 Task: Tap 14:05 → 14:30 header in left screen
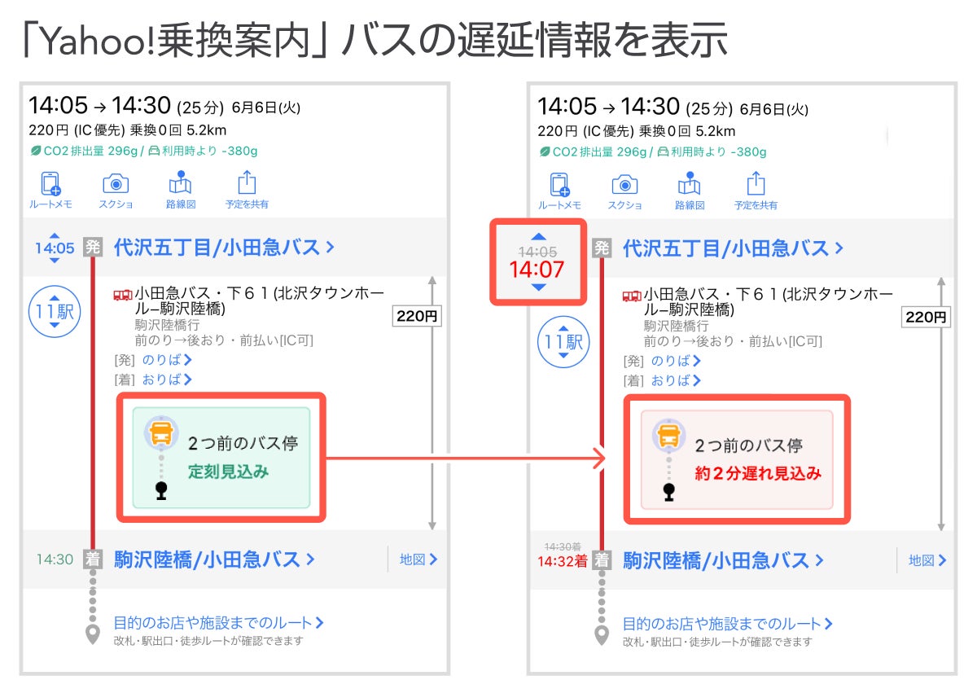[x=99, y=105]
